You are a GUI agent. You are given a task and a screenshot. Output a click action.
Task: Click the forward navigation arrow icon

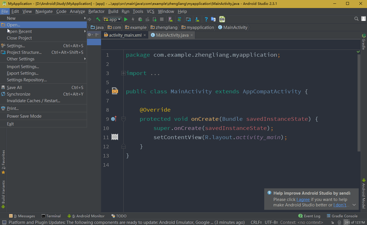click(x=89, y=19)
